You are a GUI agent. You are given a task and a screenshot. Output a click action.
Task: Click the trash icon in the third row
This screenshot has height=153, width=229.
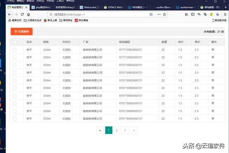pyautogui.click(x=213, y=65)
